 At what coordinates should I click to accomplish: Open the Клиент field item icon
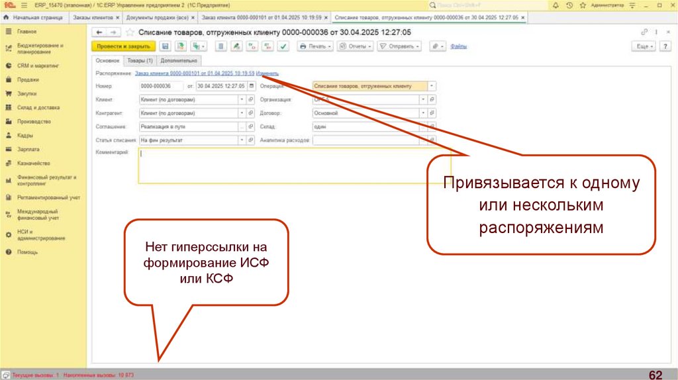pyautogui.click(x=251, y=99)
